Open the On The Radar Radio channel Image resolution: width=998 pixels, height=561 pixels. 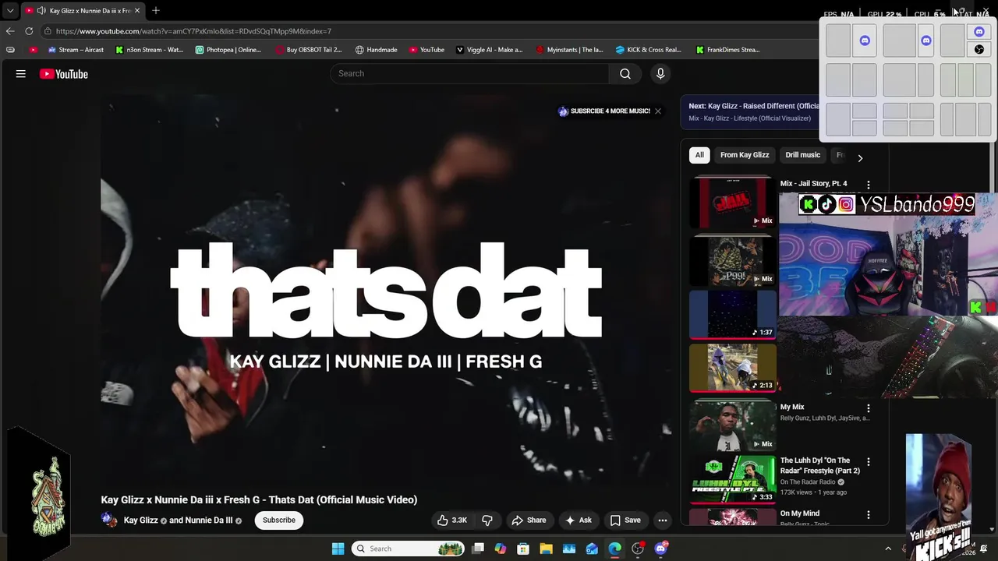point(808,482)
